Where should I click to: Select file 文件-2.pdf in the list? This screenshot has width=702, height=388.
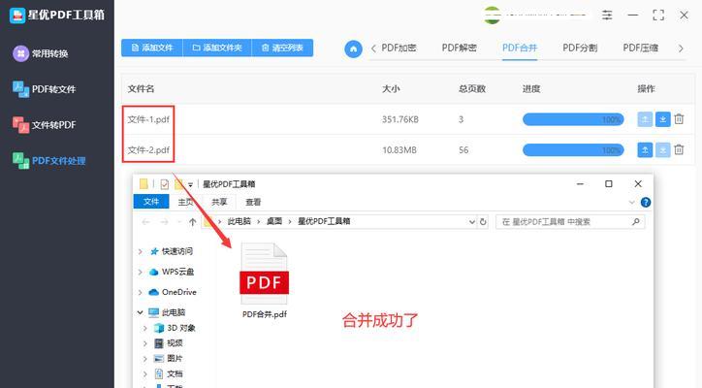pos(148,150)
